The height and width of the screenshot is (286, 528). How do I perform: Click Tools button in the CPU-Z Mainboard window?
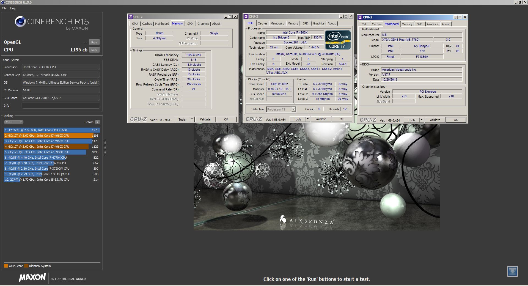[412, 120]
